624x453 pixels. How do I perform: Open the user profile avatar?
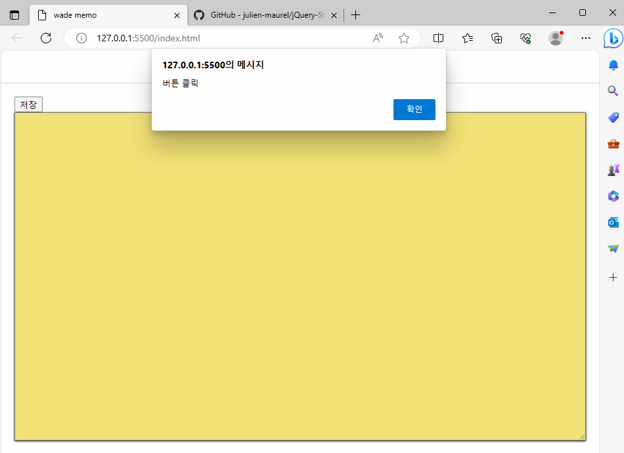(x=556, y=38)
